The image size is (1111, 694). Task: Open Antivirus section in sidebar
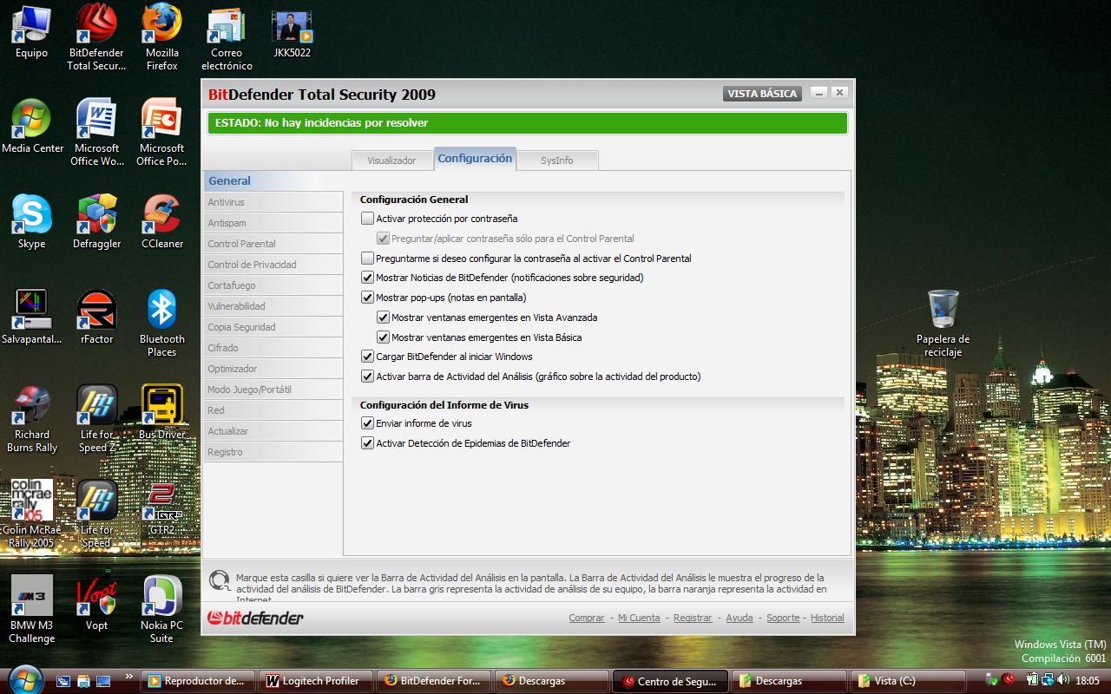click(273, 202)
